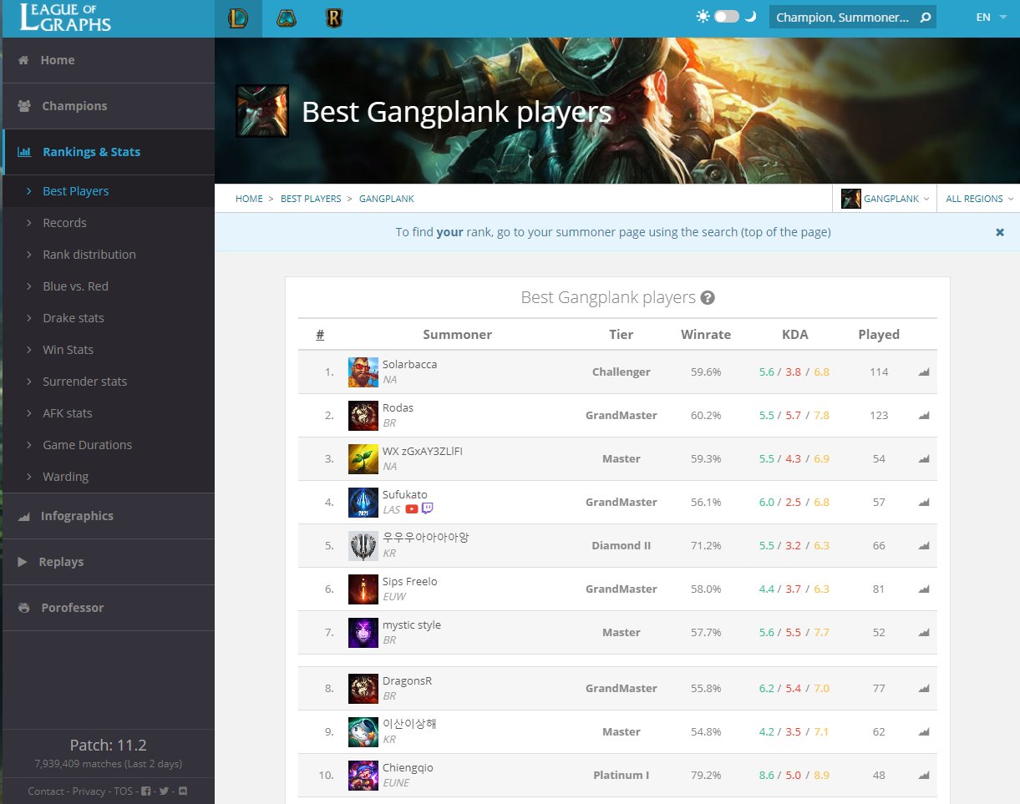
Task: Switch to the Teamfight Tactics icon tab
Action: pyautogui.click(x=286, y=18)
